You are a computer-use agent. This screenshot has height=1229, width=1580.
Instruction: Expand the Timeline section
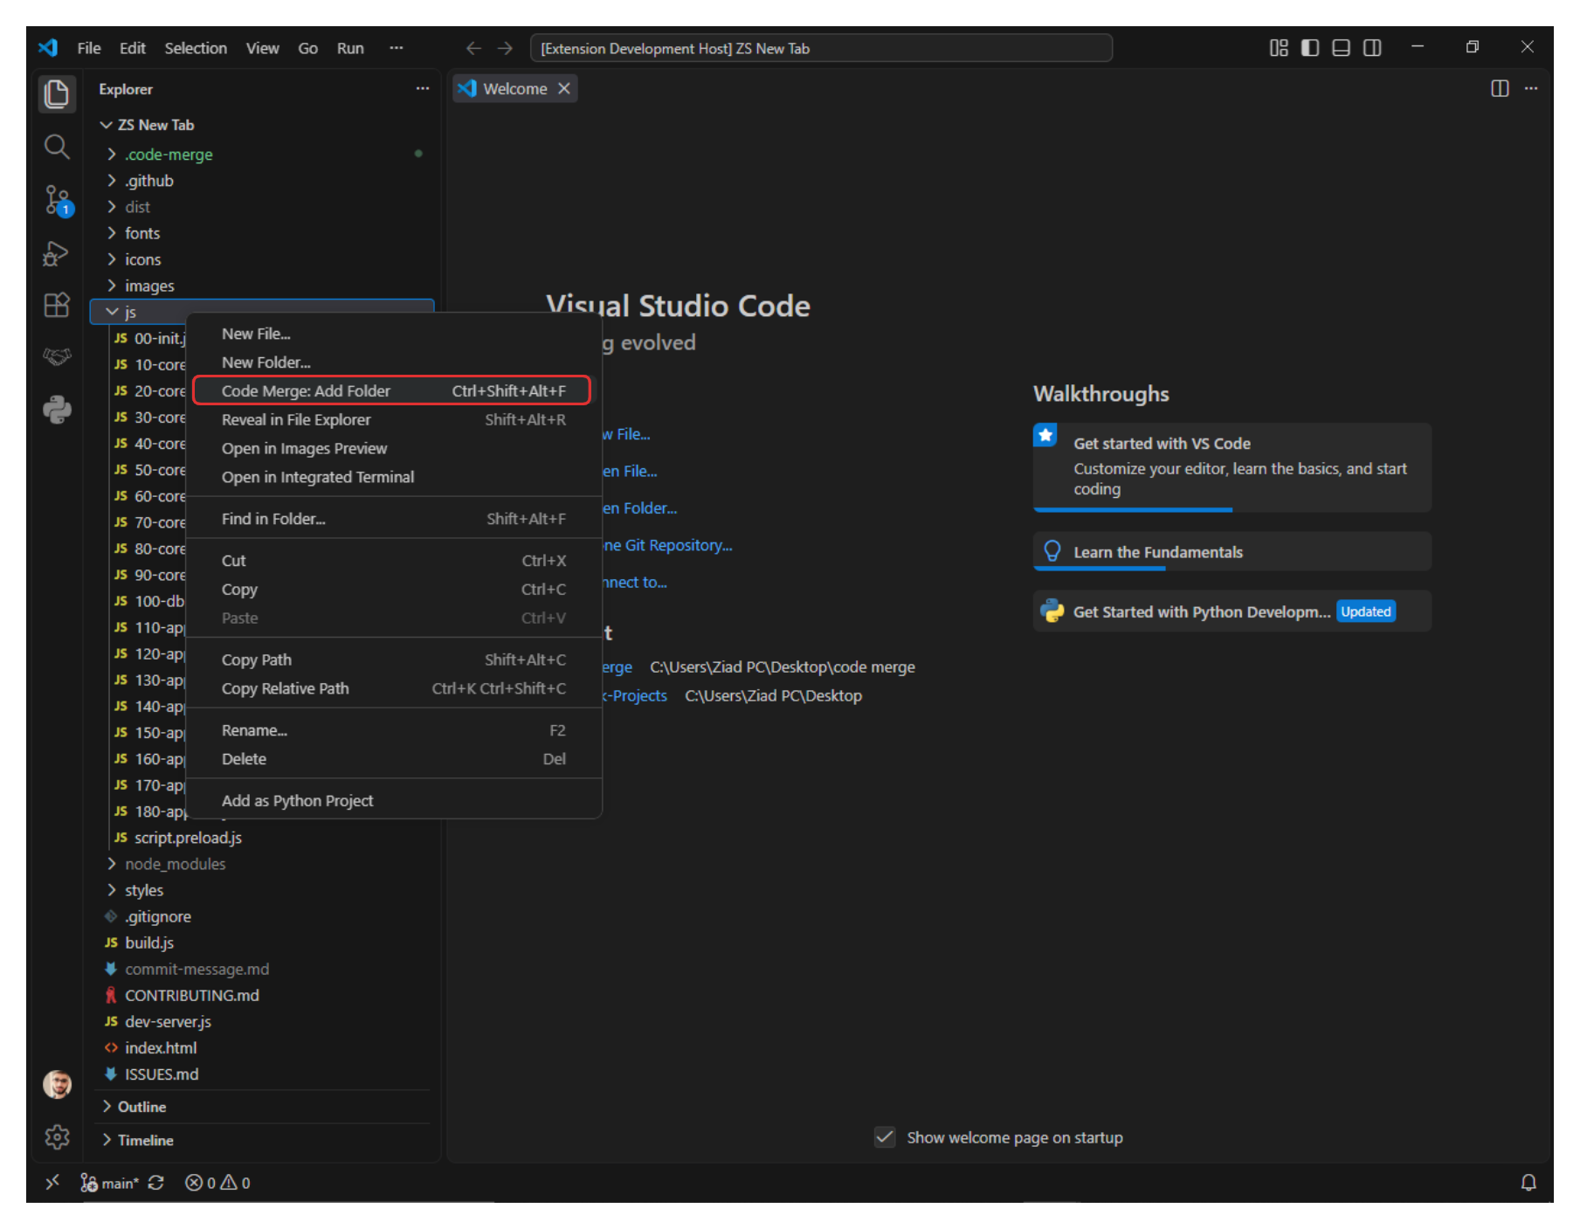click(x=262, y=1140)
